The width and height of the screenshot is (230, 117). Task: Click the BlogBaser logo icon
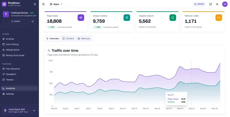point(4,4)
